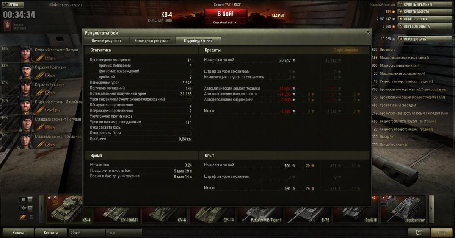Screen dimensions: 455x238
Task: Open the nation filter globe dropdown
Action: [26, 199]
